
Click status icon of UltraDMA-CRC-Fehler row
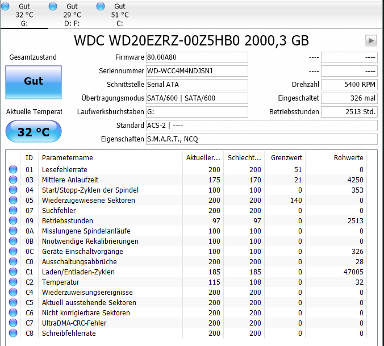[13, 323]
